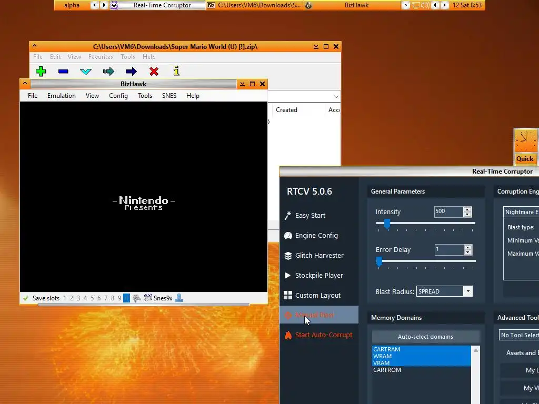Increase the Error Delay with the up arrow
This screenshot has width=539, height=404.
click(x=467, y=247)
